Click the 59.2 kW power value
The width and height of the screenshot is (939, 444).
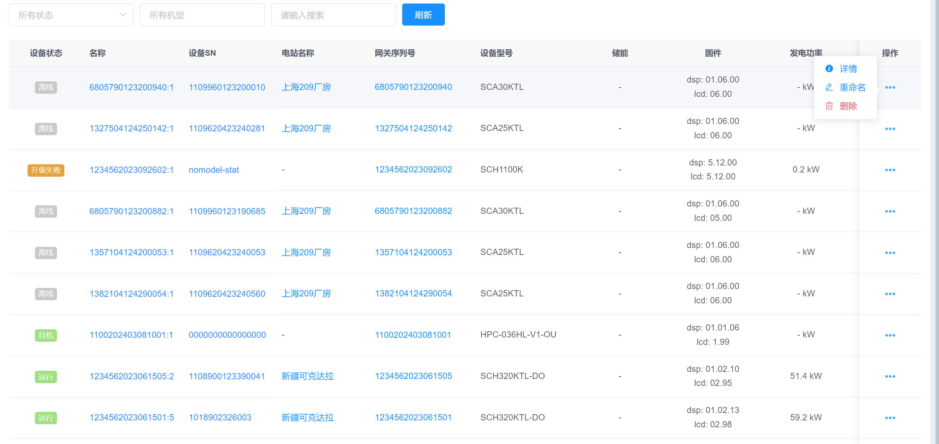tap(806, 418)
